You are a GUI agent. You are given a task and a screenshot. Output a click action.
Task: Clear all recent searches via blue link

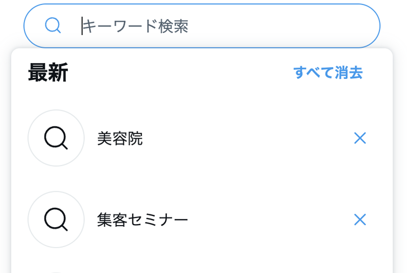[x=328, y=73]
